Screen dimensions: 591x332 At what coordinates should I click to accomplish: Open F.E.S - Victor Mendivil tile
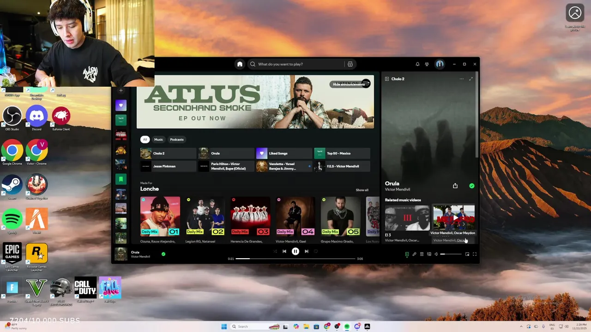coord(342,166)
